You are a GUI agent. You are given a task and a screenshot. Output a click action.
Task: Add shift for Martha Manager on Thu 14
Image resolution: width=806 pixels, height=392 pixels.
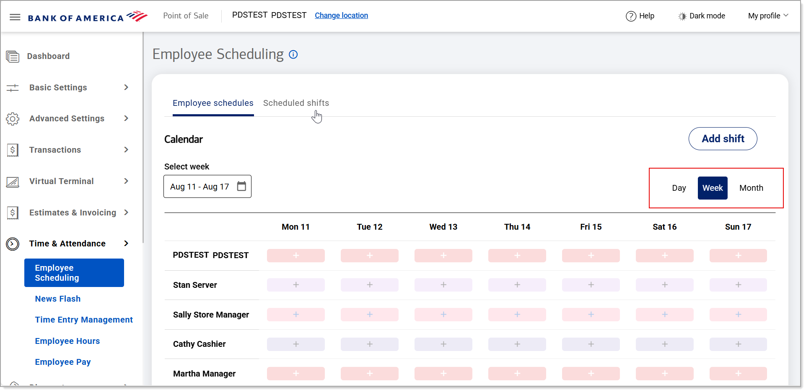(517, 374)
